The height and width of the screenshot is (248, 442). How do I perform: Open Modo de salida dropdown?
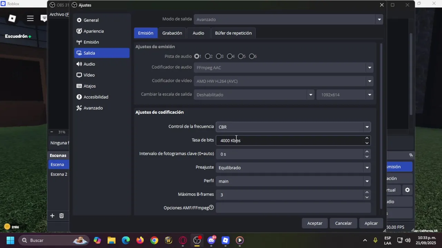(x=288, y=20)
